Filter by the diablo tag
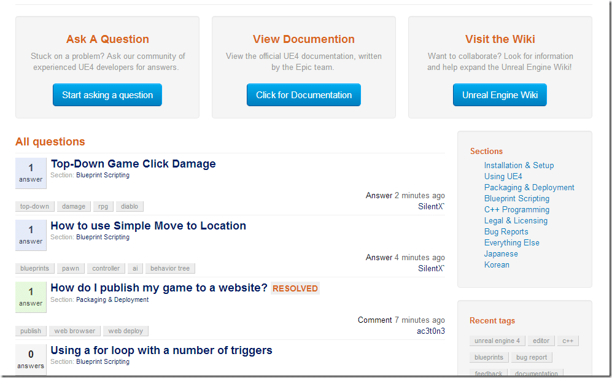This screenshot has height=378, width=612. (130, 207)
